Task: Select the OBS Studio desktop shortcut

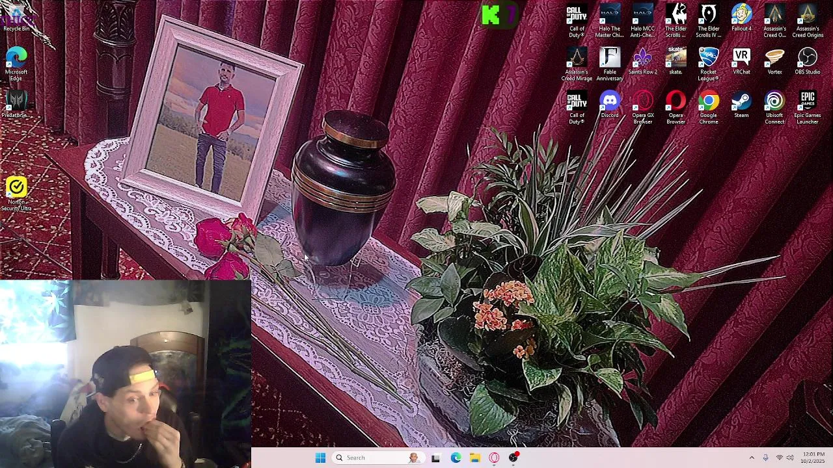Action: [x=808, y=61]
